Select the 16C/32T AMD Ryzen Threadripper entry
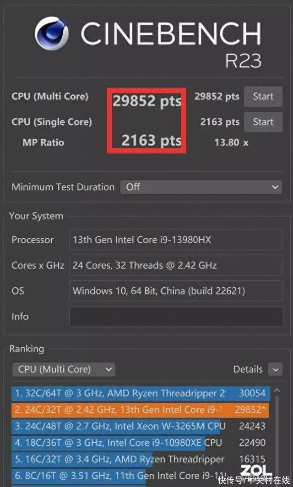 click(x=140, y=459)
